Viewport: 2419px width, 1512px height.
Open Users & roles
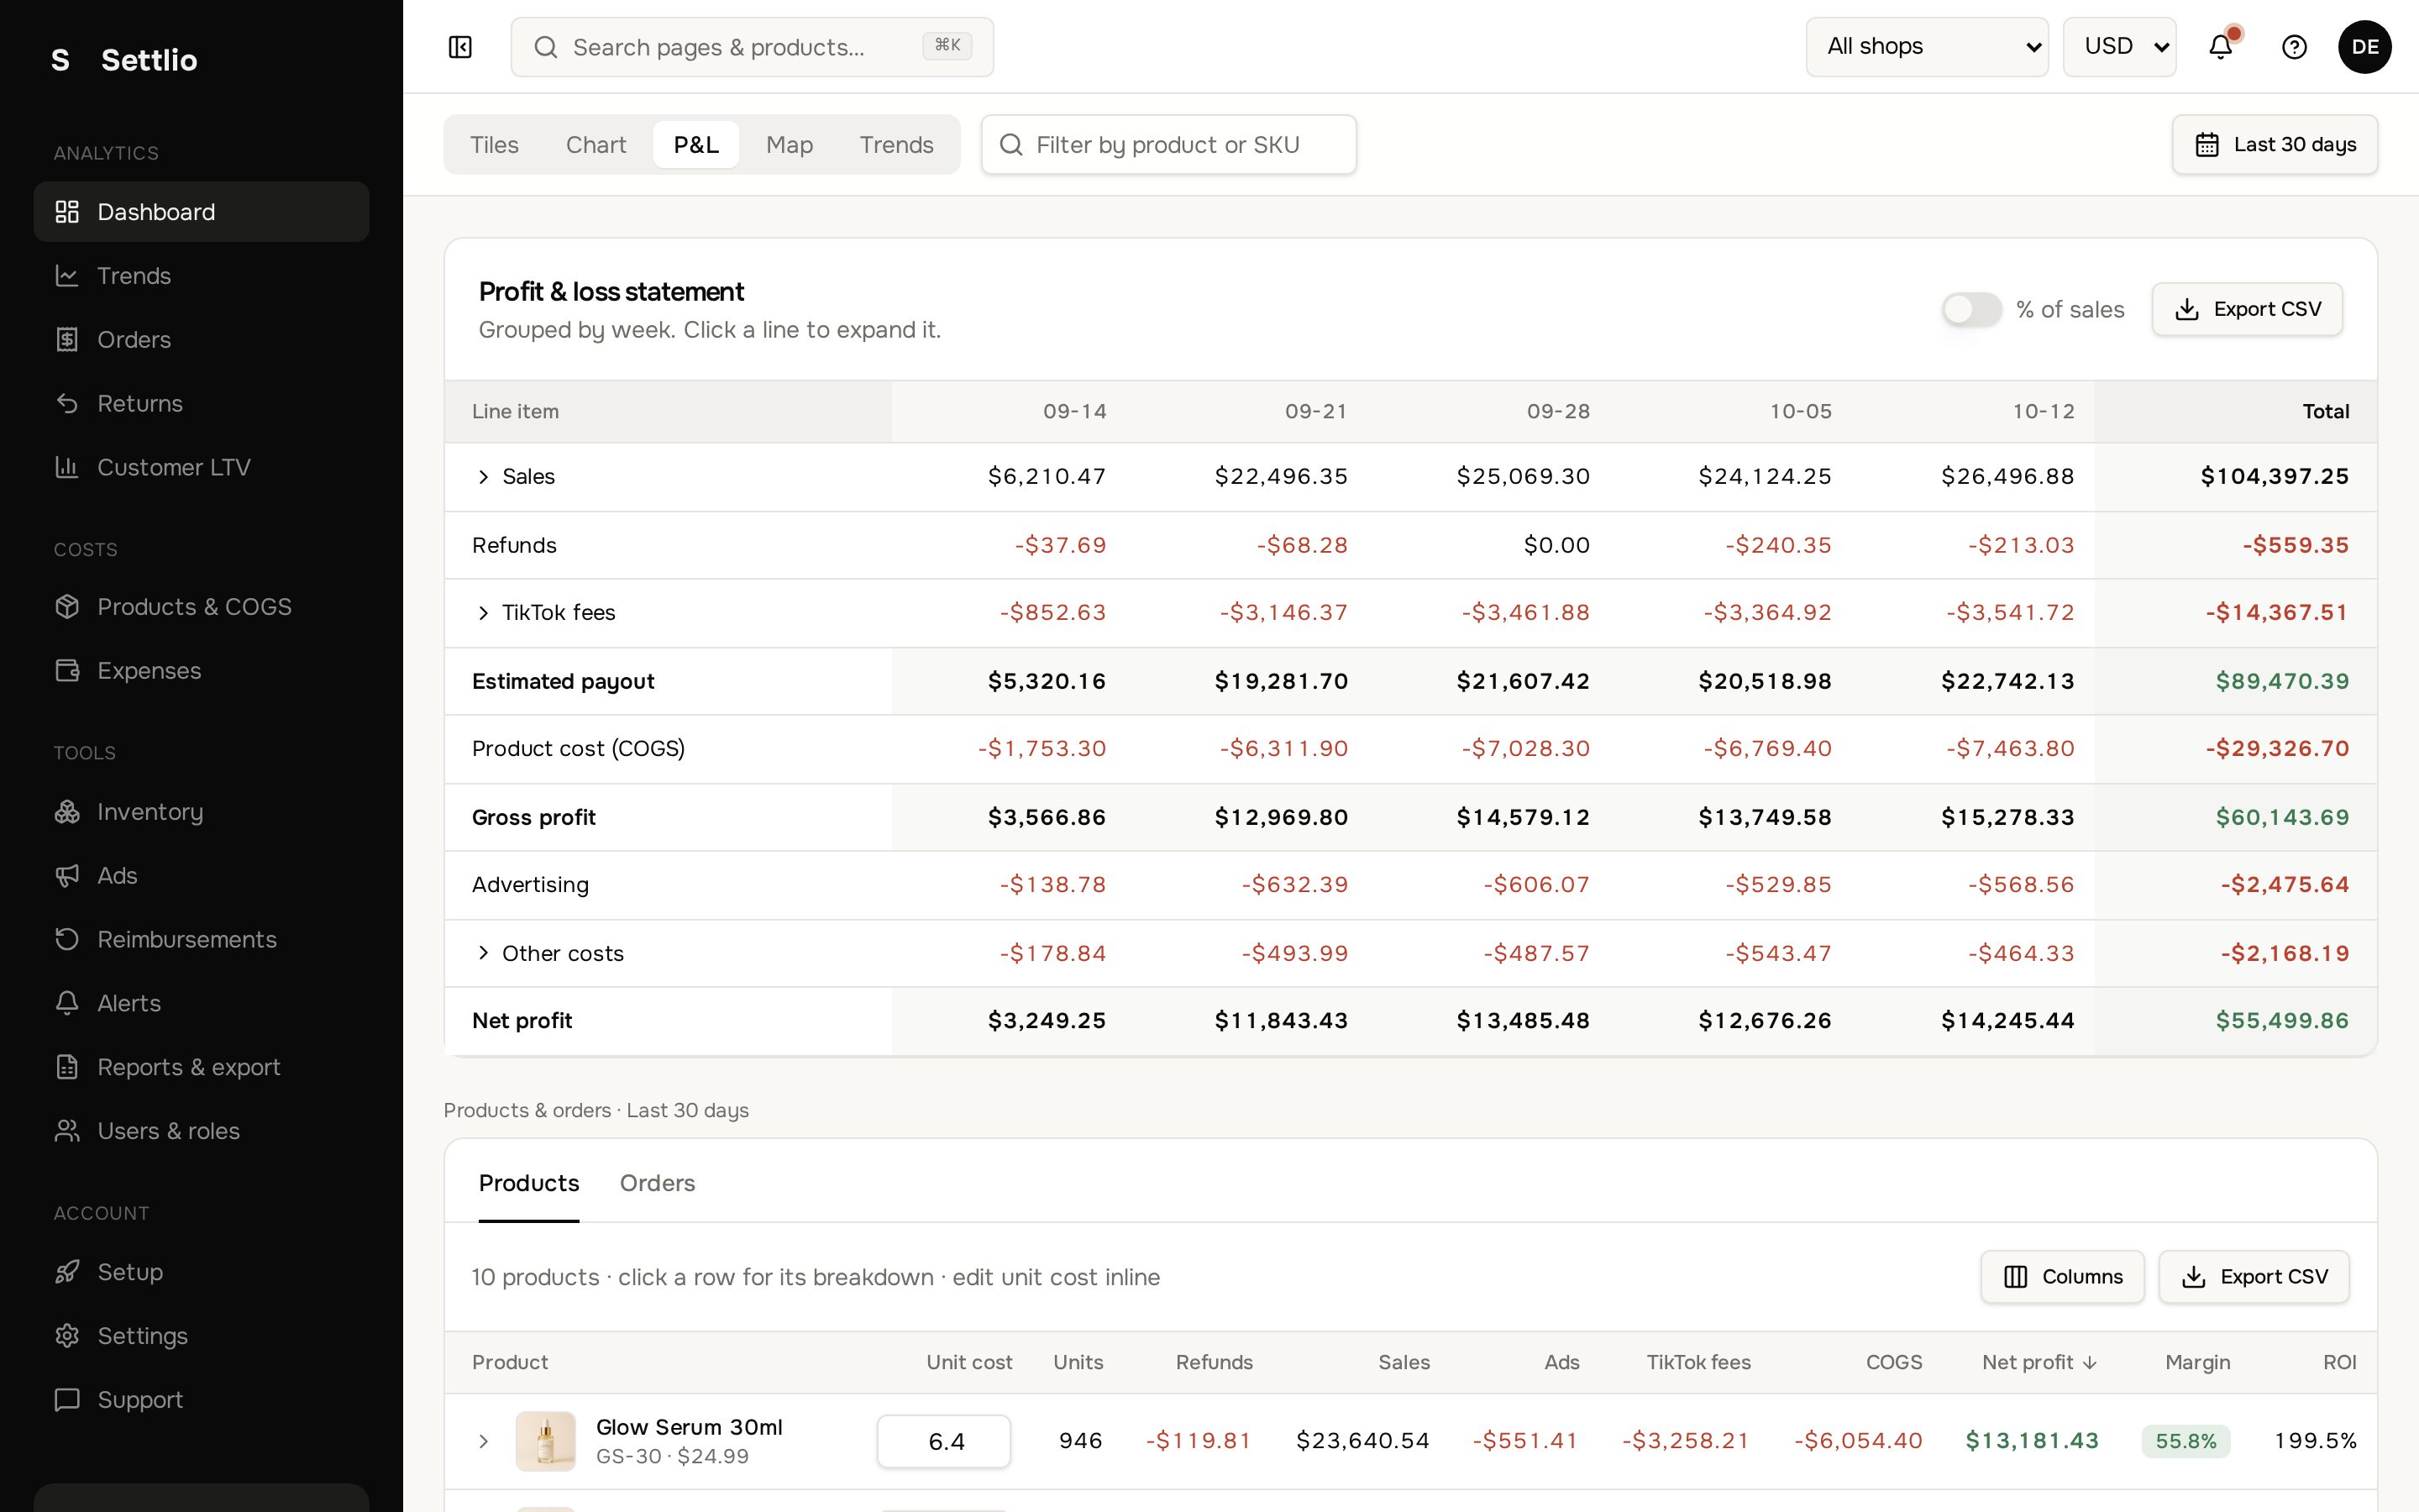(x=201, y=1131)
